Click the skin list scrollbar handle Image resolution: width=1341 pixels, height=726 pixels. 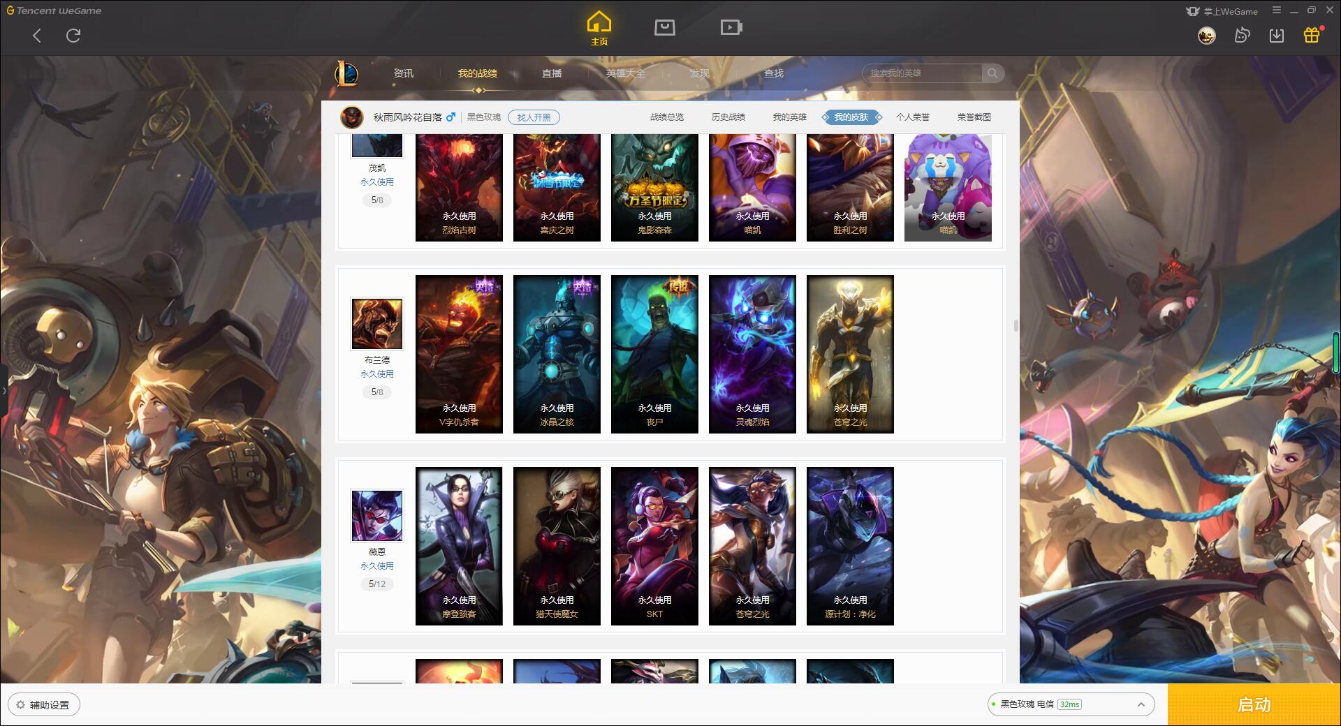point(1016,325)
